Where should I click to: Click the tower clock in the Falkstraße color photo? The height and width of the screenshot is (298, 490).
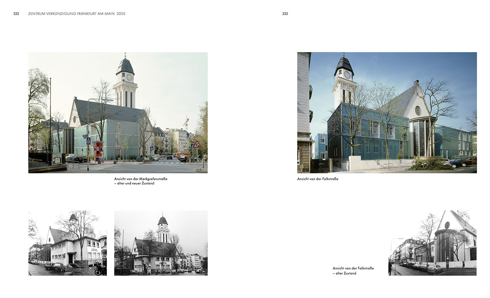[x=347, y=74]
